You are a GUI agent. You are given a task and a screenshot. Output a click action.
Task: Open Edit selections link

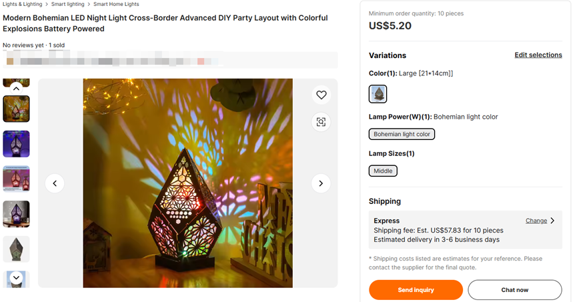(538, 55)
